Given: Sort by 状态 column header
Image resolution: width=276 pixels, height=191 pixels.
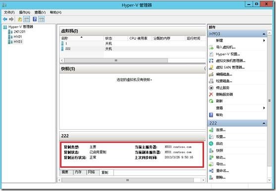Looking at the screenshot, I should [x=115, y=38].
